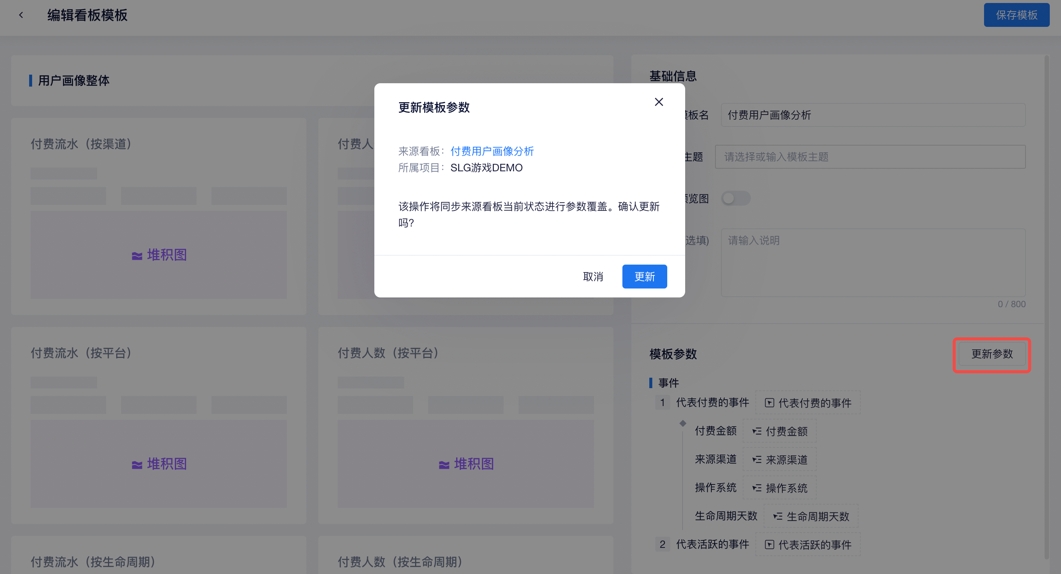Click the 更新参数 button
The image size is (1061, 574).
pyautogui.click(x=992, y=354)
